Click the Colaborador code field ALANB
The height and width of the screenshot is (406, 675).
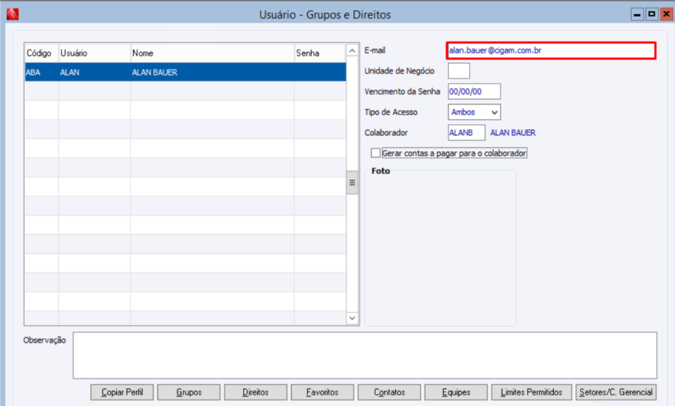[x=466, y=133]
